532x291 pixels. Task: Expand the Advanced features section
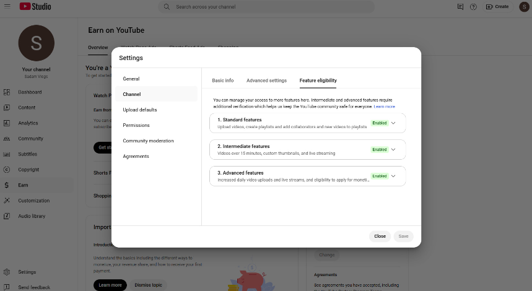[x=393, y=176]
